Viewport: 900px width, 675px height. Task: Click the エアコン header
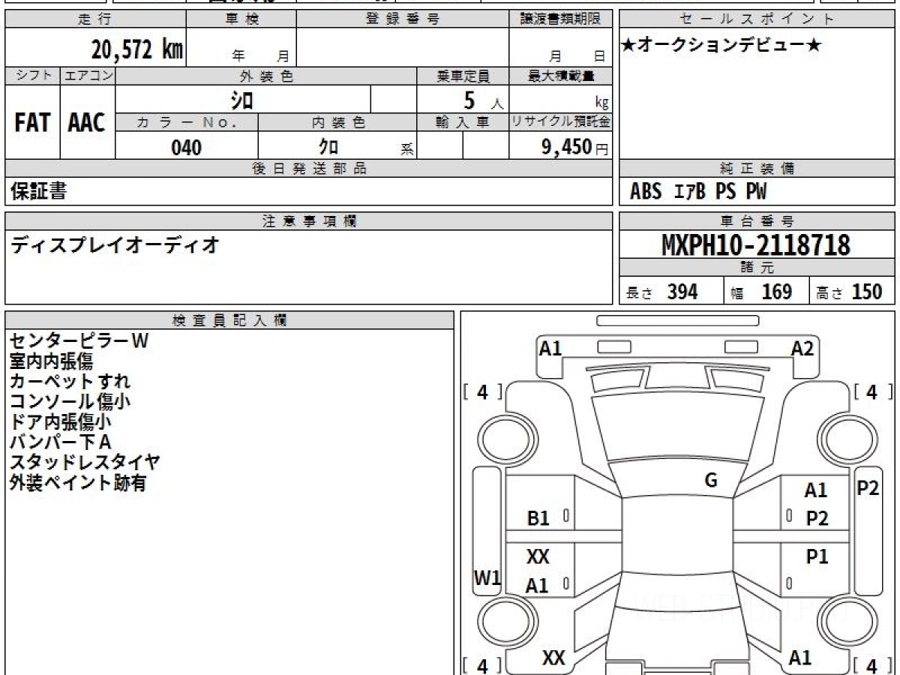87,76
